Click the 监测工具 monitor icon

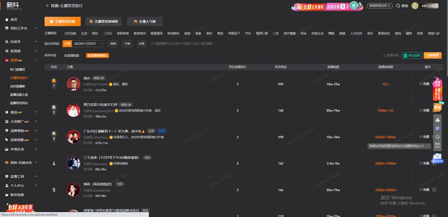[7, 177]
